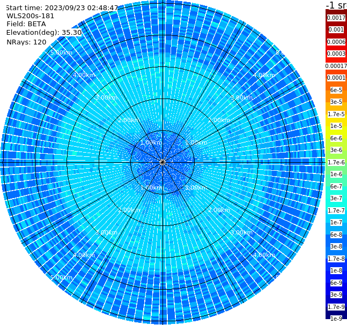Select the 1e-9 colorbar bottom label
Screen dimensions: 347x325
point(336,319)
